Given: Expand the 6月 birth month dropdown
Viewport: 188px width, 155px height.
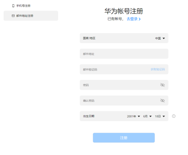Looking at the screenshot, I should click(147, 116).
